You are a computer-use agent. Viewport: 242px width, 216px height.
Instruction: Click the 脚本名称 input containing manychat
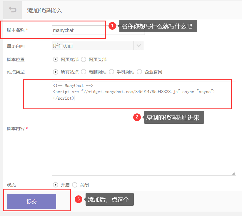tap(98, 30)
